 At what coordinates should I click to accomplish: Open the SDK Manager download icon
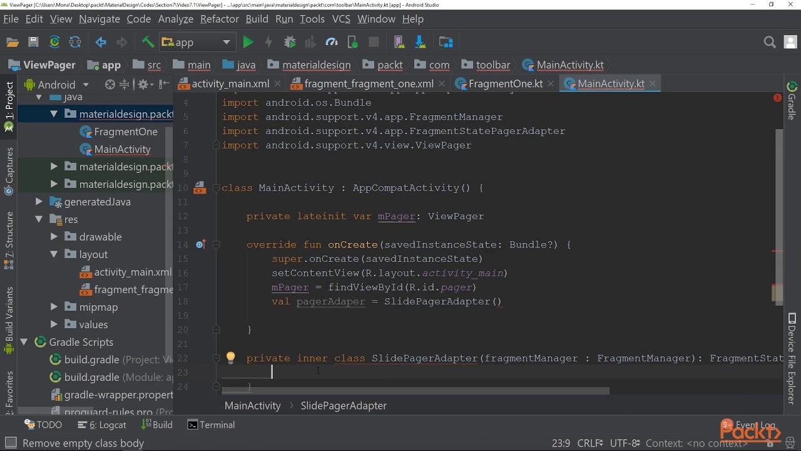pyautogui.click(x=420, y=42)
